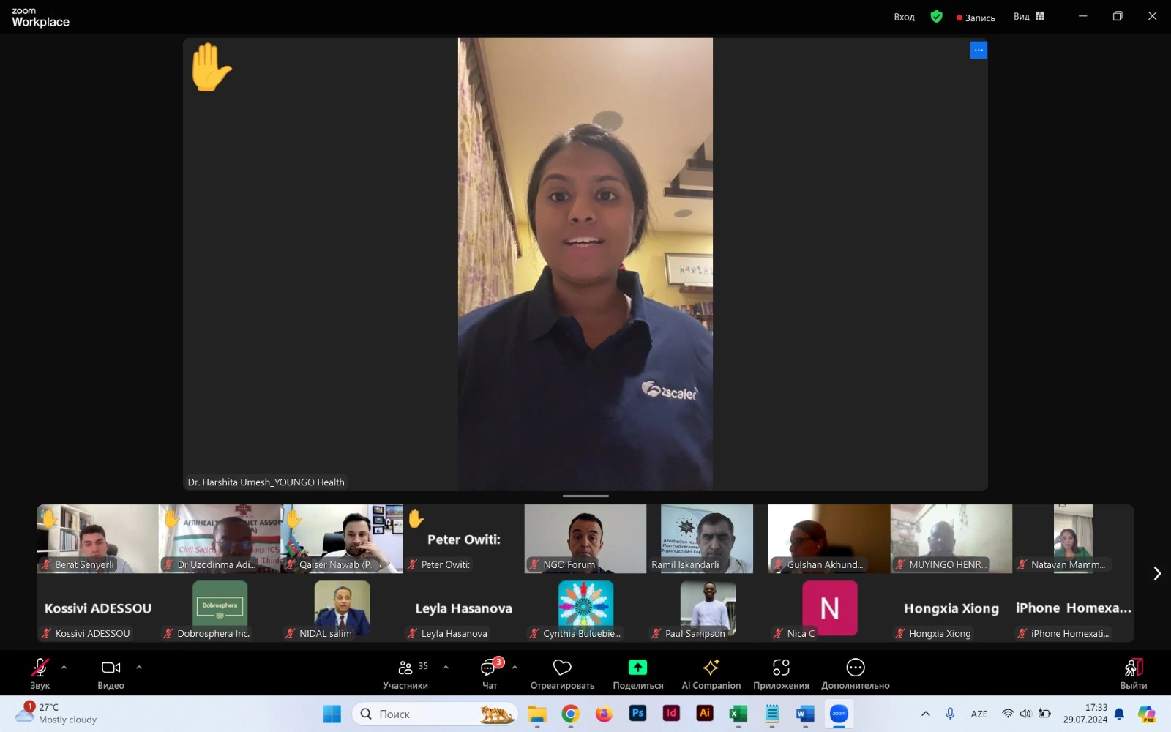Click the encryption green shield icon
Viewport: 1171px width, 732px height.
point(936,16)
